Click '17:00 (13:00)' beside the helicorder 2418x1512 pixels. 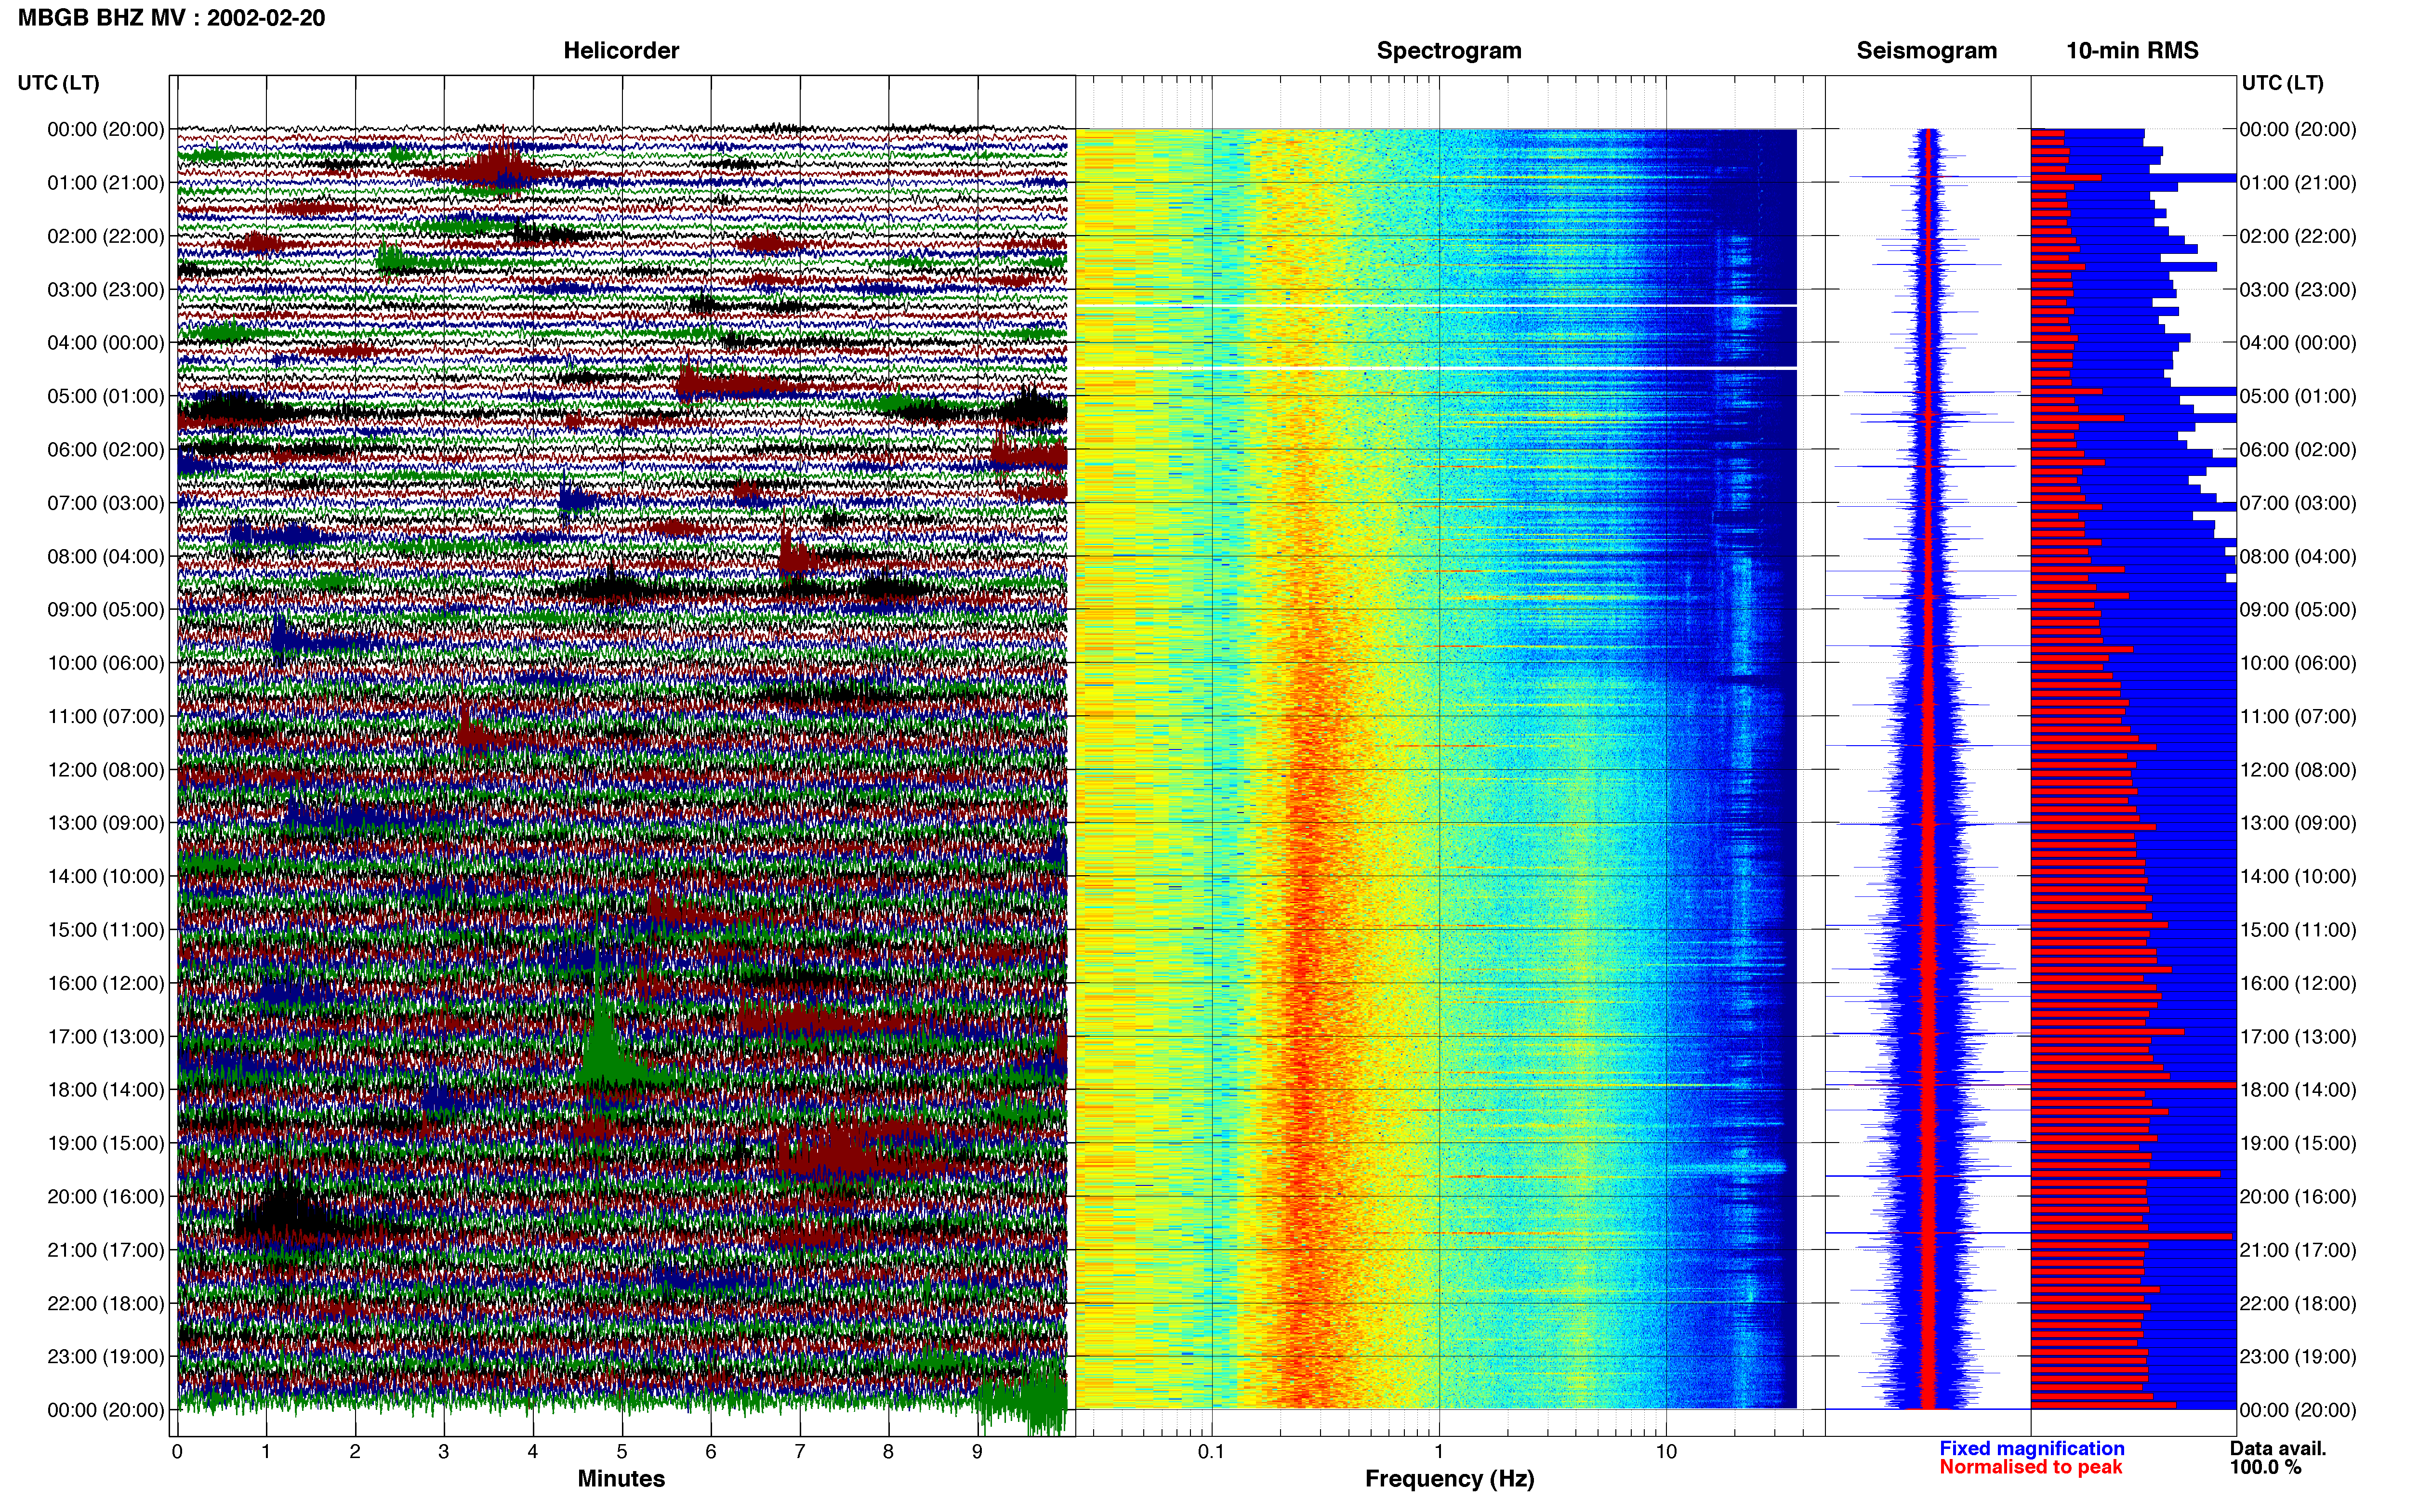[106, 1037]
